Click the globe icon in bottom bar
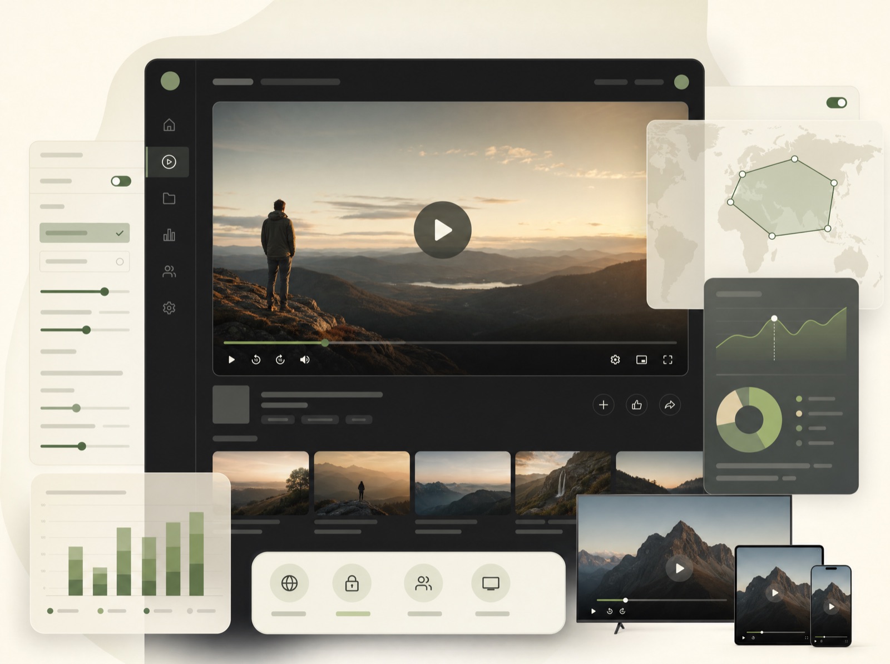The height and width of the screenshot is (664, 890). tap(289, 583)
